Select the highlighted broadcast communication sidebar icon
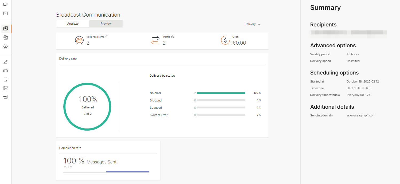This screenshot has width=400, height=184. click(x=5, y=29)
